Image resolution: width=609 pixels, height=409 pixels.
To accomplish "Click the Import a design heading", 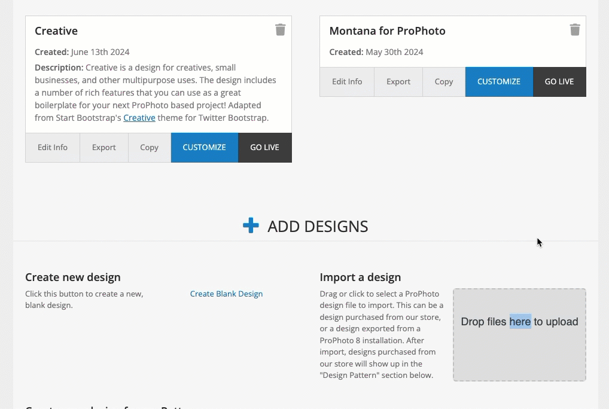I will [360, 277].
